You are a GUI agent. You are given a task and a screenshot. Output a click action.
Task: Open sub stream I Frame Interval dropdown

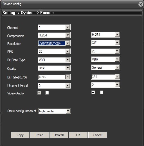tap(105, 85)
